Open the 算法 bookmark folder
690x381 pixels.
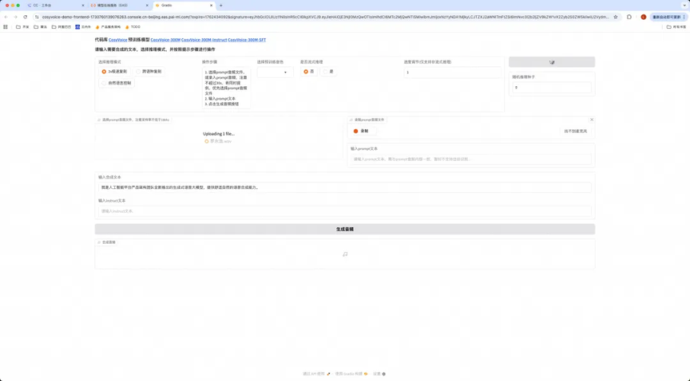(41, 27)
